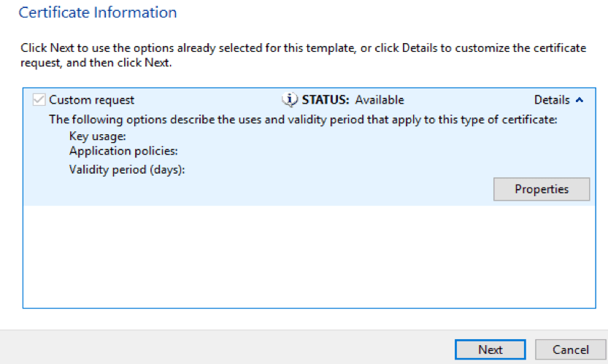Toggle the Custom request checkbox
This screenshot has height=364, width=608.
point(39,100)
